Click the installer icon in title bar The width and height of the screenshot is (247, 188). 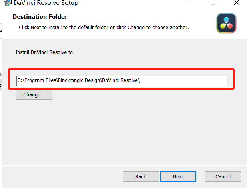tap(7, 3)
